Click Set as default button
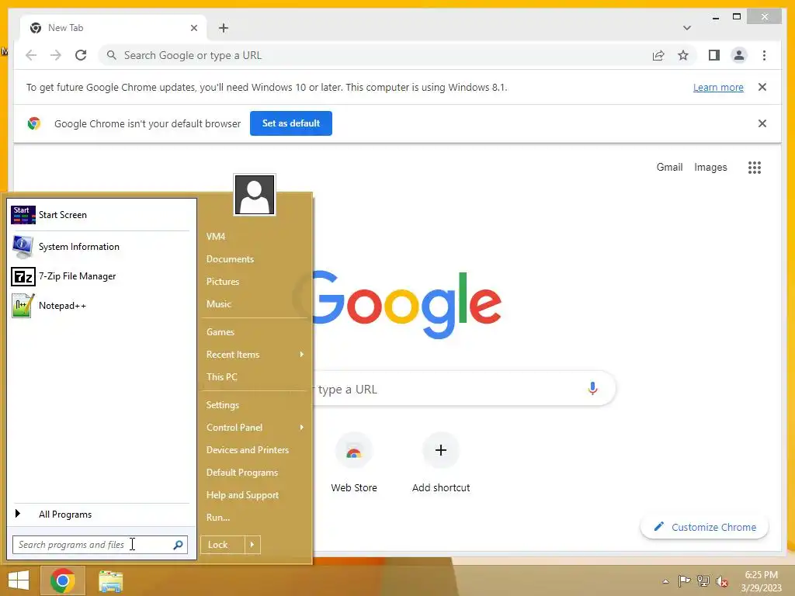Viewport: 795px width, 596px height. 291,123
